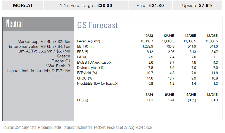Select the 12/23 column header

[x=148, y=36]
